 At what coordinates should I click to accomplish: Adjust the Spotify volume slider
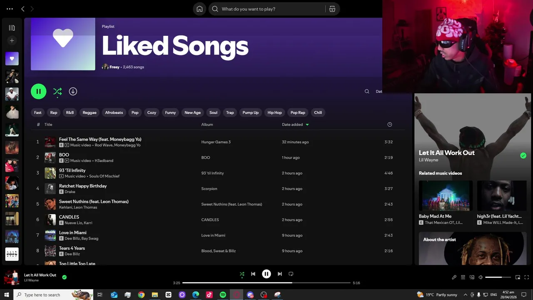(x=498, y=277)
